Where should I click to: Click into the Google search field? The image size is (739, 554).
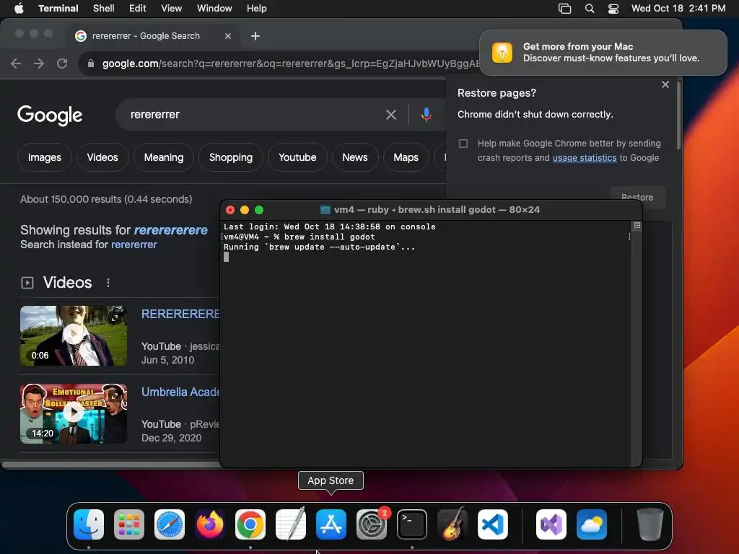[x=255, y=115]
